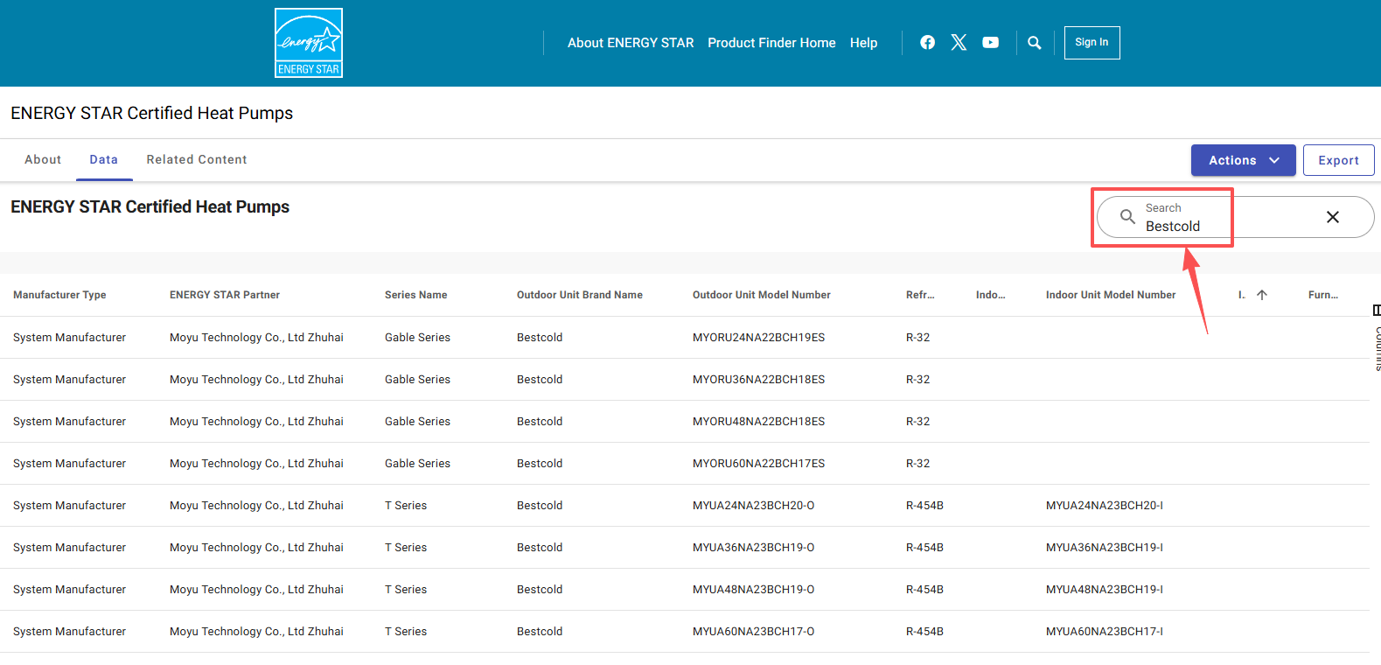The image size is (1381, 665).
Task: Expand the Actions dropdown
Action: [x=1244, y=160]
